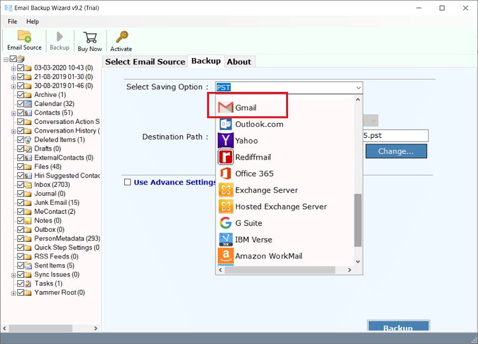Viewport: 478px width, 344px height.
Task: Expand the 03-03-2020 10-43 folder
Action: [x=13, y=68]
